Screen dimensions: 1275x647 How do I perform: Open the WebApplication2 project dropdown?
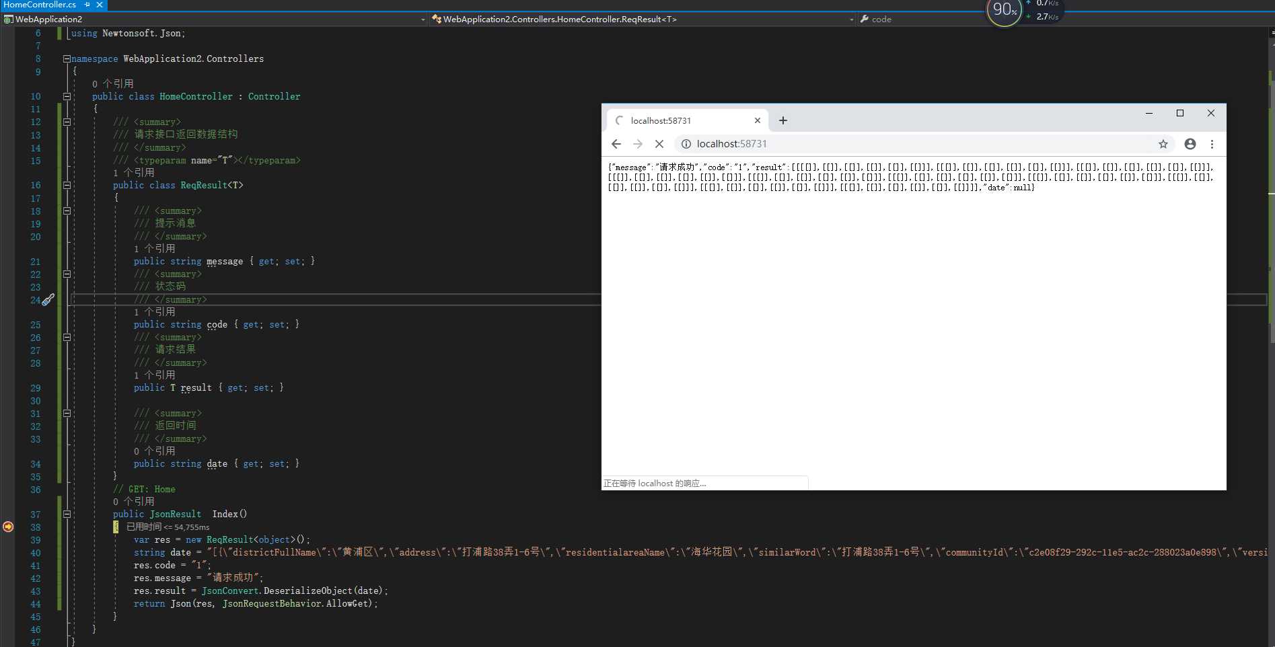click(x=215, y=20)
